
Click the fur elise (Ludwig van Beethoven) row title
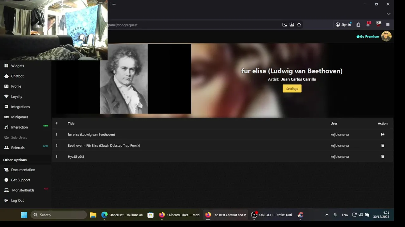(x=91, y=134)
